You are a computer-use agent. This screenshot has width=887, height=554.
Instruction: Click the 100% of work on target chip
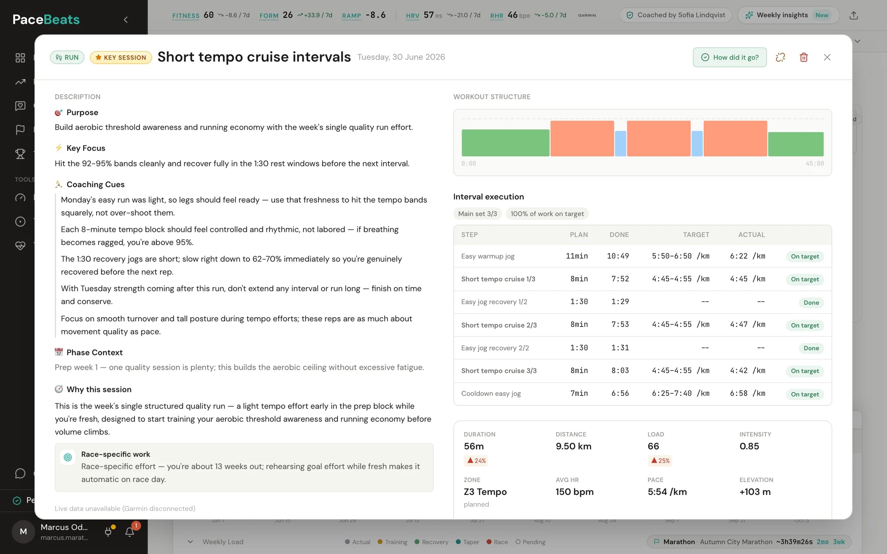click(547, 214)
